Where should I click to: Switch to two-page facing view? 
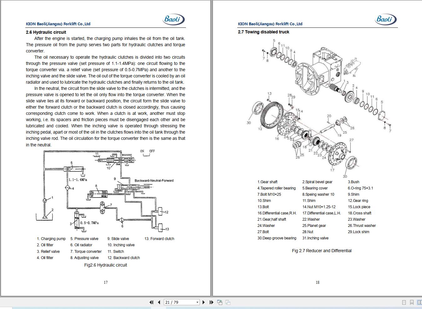[x=419, y=302]
